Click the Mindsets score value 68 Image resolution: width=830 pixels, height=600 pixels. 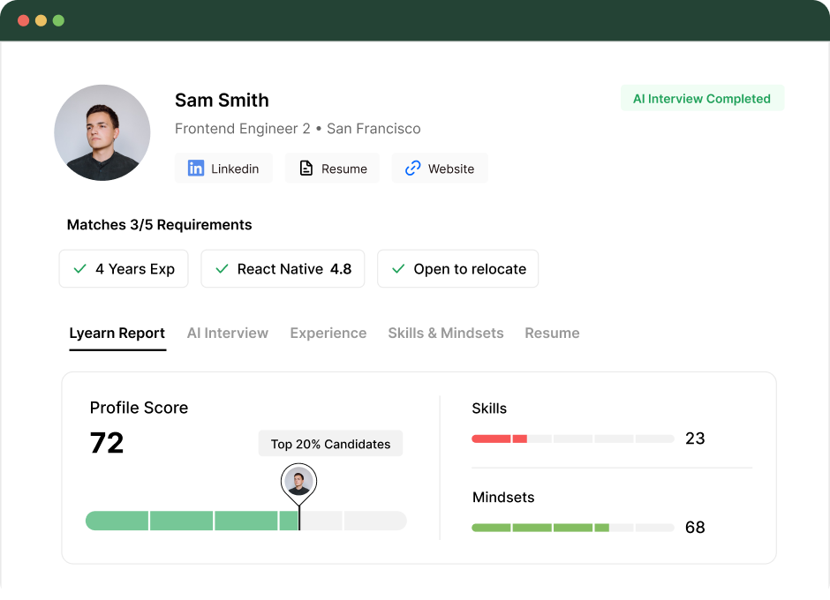point(695,528)
